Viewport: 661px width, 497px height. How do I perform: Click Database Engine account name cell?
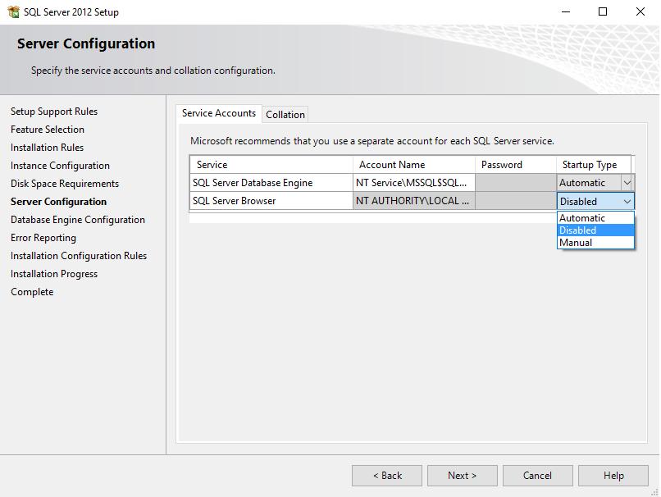tap(413, 183)
